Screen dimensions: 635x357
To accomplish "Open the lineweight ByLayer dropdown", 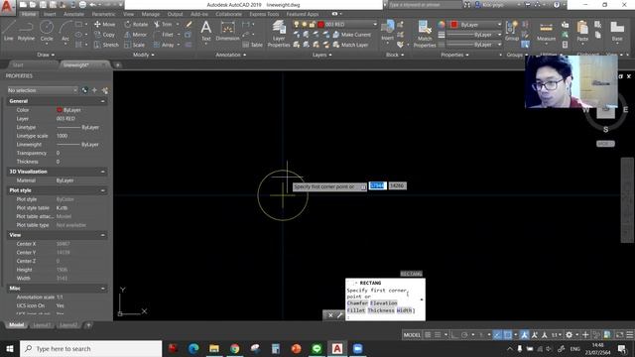I will point(474,35).
